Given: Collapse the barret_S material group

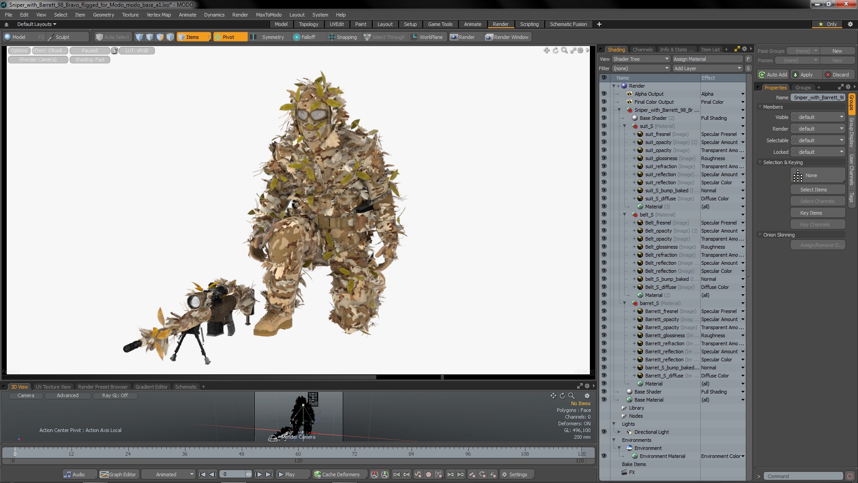Looking at the screenshot, I should pyautogui.click(x=625, y=303).
